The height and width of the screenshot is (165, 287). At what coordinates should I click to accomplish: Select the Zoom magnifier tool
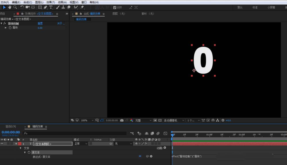point(15,7)
